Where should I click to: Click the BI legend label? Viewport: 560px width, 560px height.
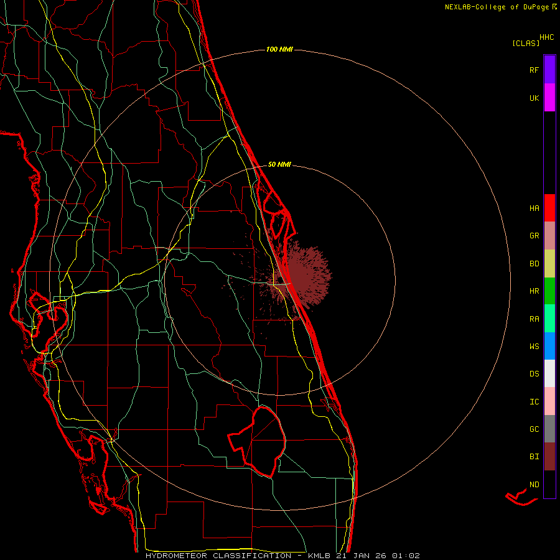(x=534, y=457)
